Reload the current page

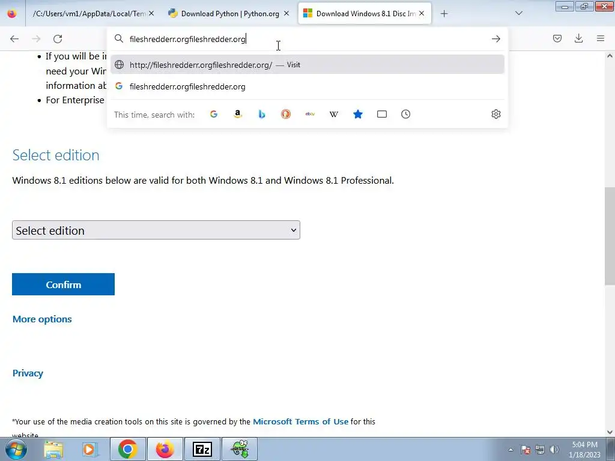(x=58, y=39)
